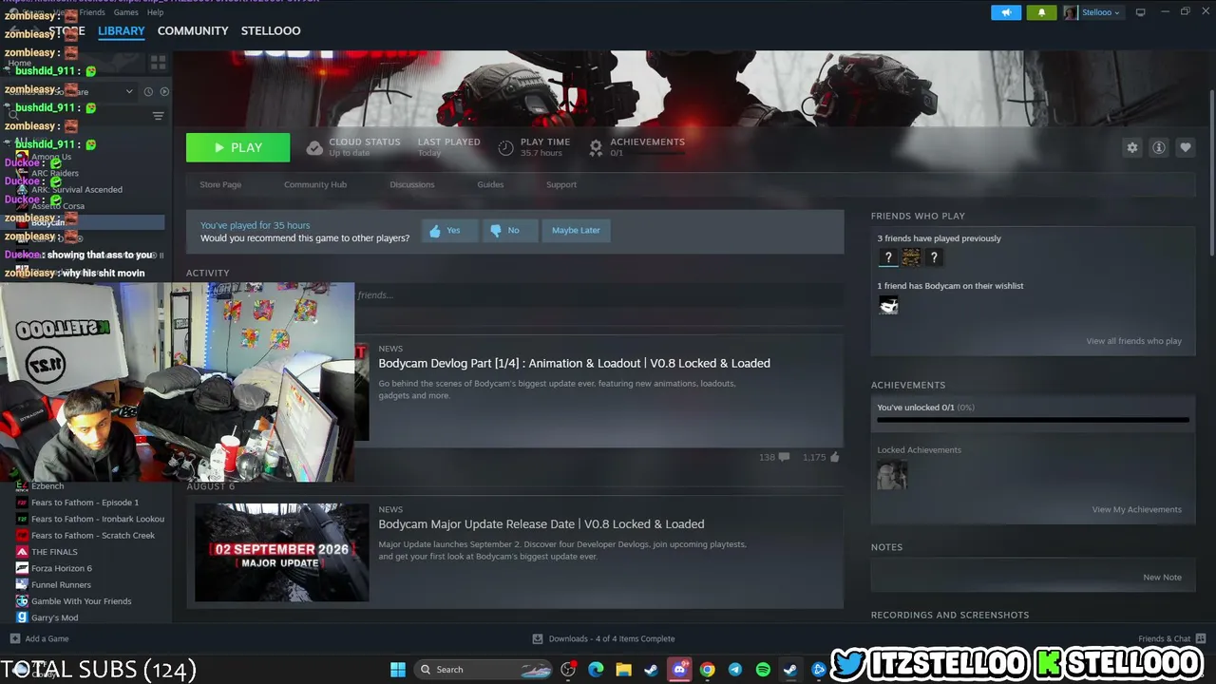The image size is (1216, 684).
Task: Click the Cloud Status icon
Action: [x=314, y=147]
